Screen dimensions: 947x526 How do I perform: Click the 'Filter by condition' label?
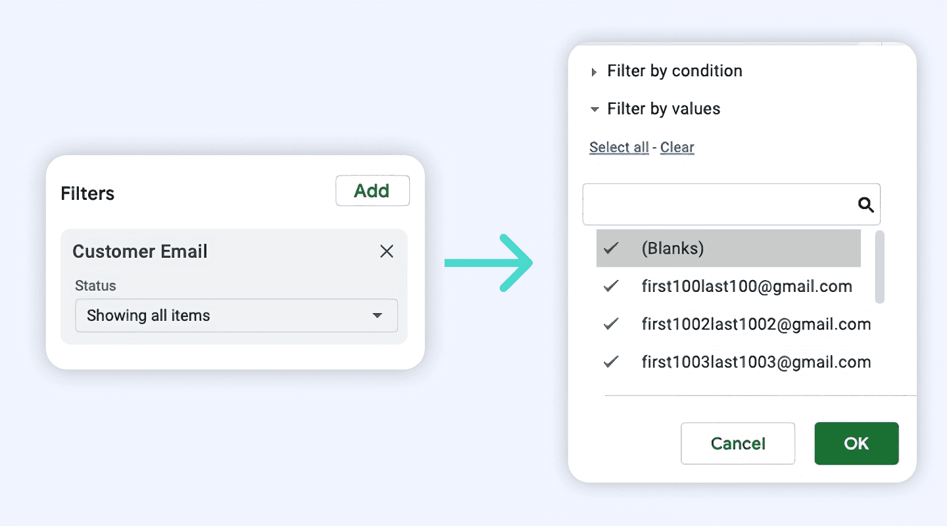pos(675,71)
